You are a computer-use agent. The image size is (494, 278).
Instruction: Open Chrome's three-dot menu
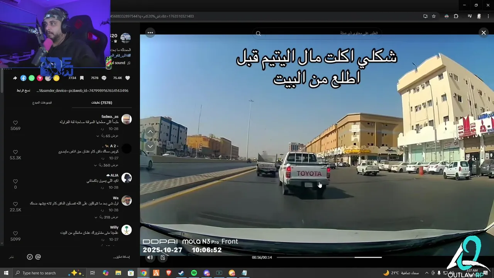488,16
